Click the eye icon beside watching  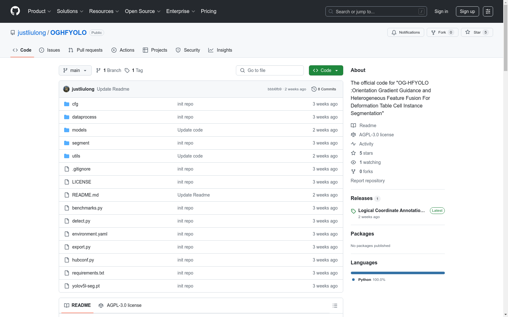353,162
